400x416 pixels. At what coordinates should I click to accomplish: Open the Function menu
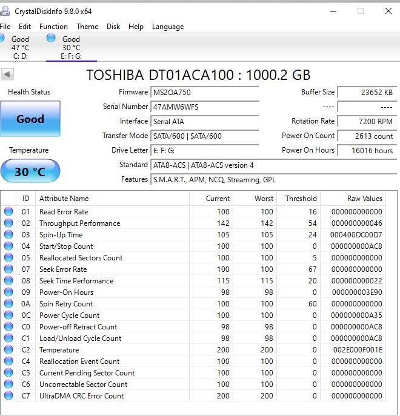53,27
